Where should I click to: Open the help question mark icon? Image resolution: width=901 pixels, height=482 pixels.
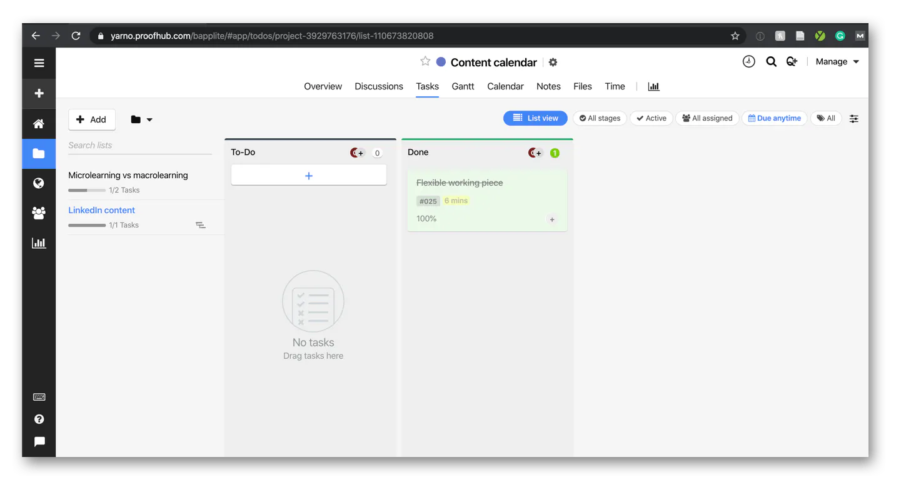tap(39, 419)
